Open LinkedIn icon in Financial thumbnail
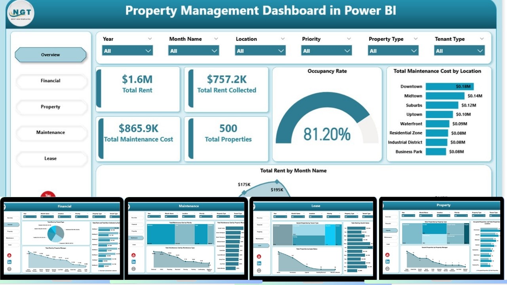This screenshot has height=285, width=507. coord(9,262)
